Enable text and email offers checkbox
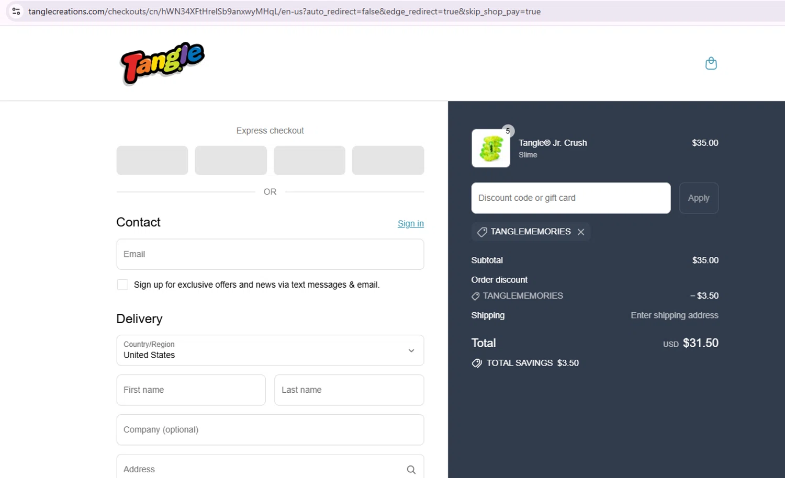The height and width of the screenshot is (478, 785). pos(122,284)
